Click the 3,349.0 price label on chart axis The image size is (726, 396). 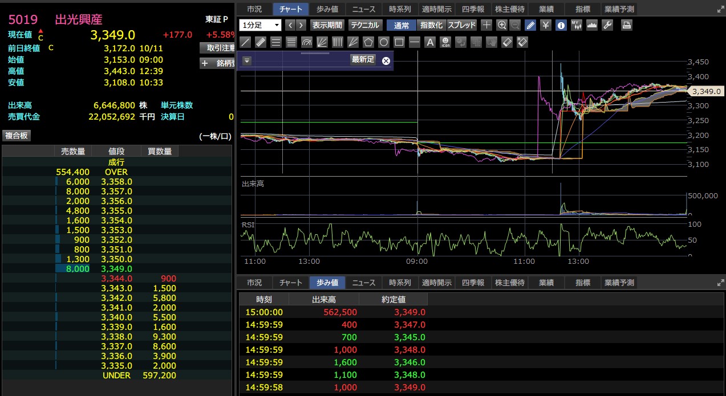(x=706, y=91)
